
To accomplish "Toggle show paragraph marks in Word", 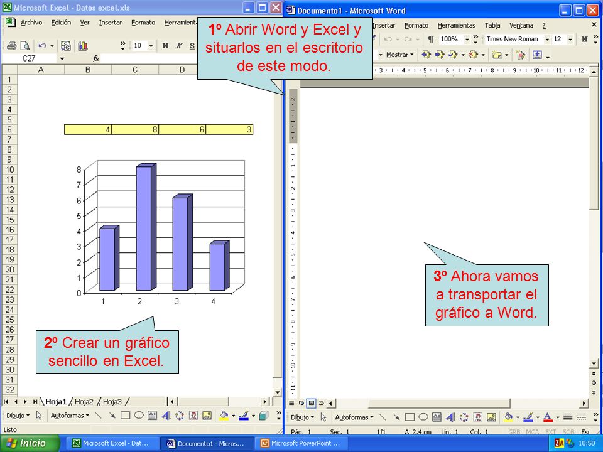I will (431, 39).
